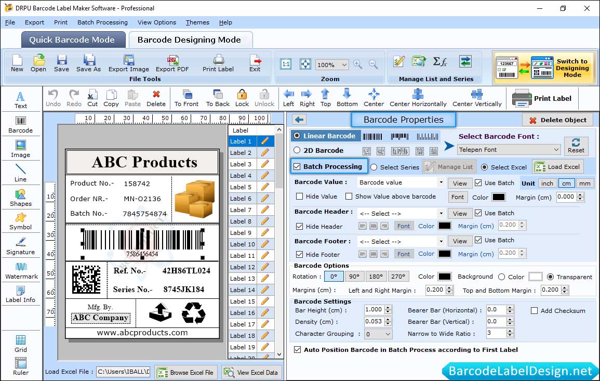Bring object To Front
The height and width of the screenshot is (381, 600).
pyautogui.click(x=186, y=98)
